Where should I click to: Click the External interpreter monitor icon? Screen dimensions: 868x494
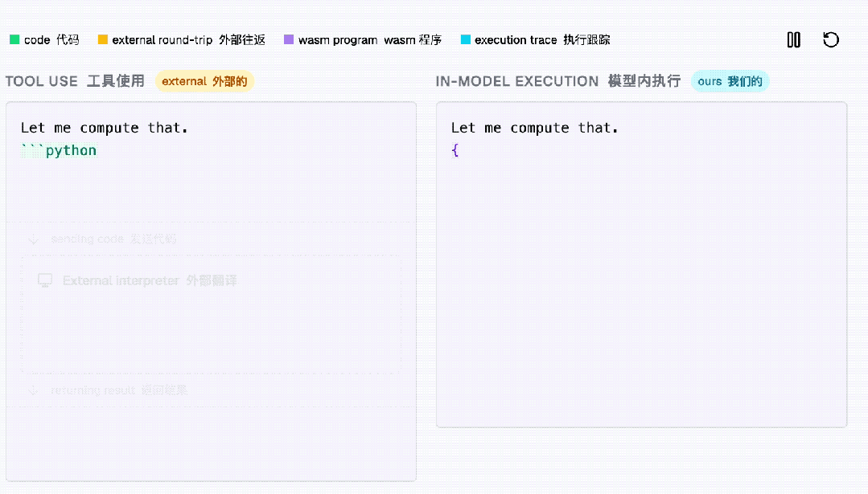click(x=45, y=280)
